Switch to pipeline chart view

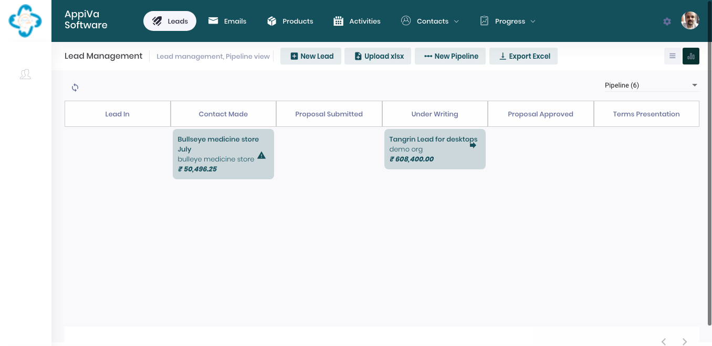(690, 56)
